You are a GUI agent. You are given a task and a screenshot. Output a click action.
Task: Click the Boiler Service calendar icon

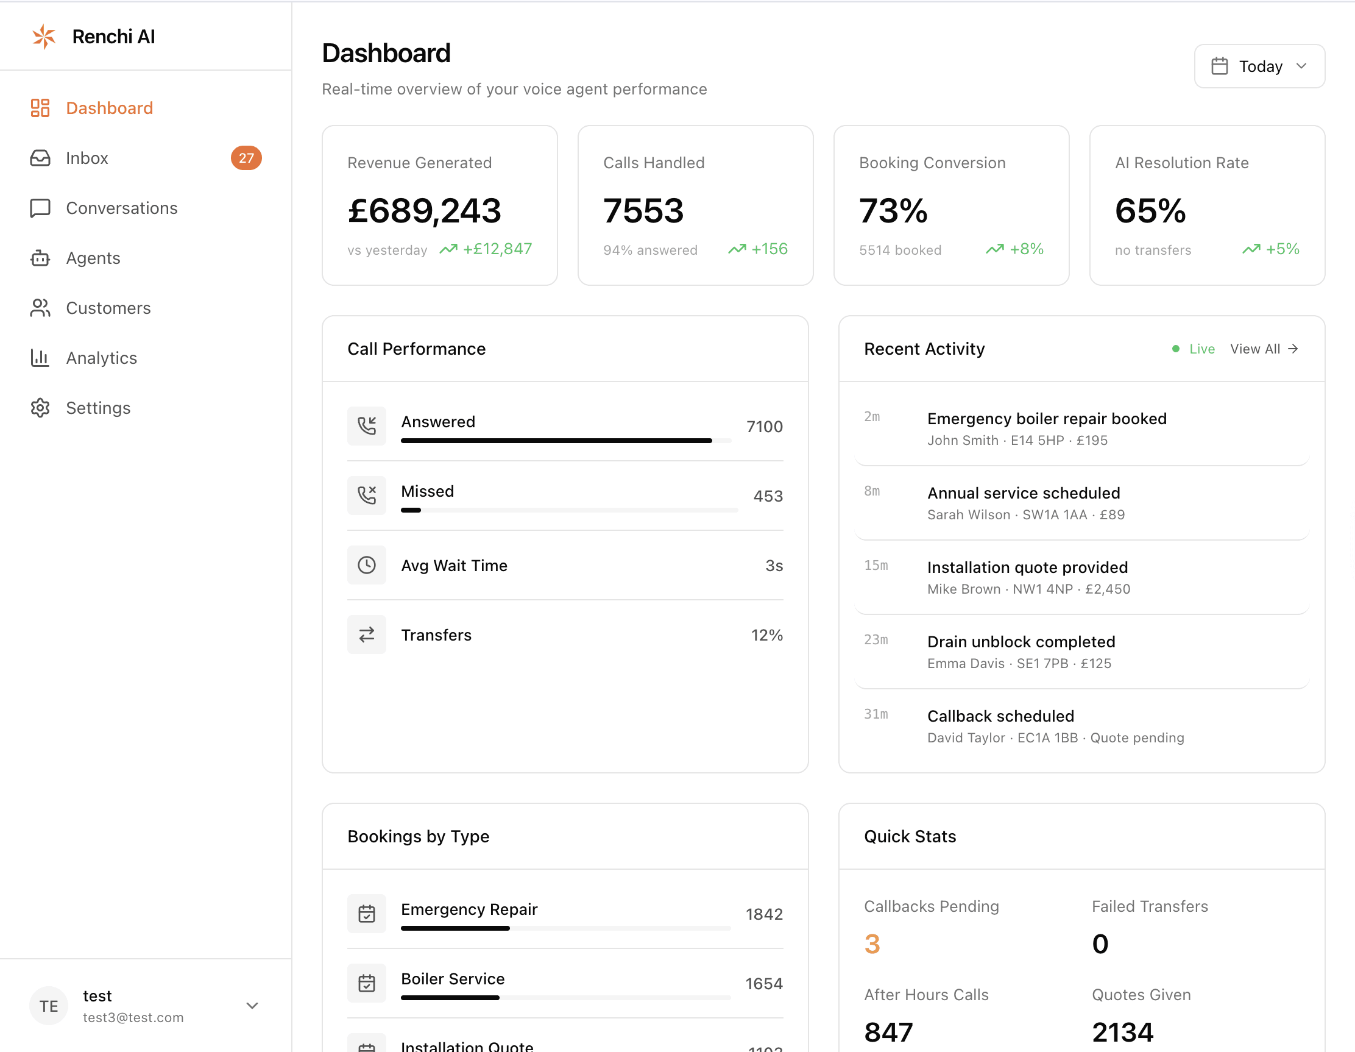(367, 983)
